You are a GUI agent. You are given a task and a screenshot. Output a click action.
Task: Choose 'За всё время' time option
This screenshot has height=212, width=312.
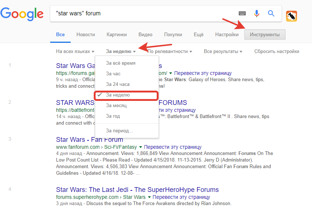[127, 63]
